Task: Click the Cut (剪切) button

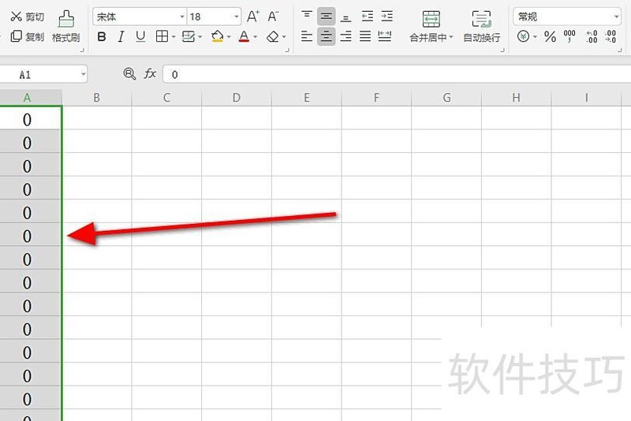Action: 27,17
